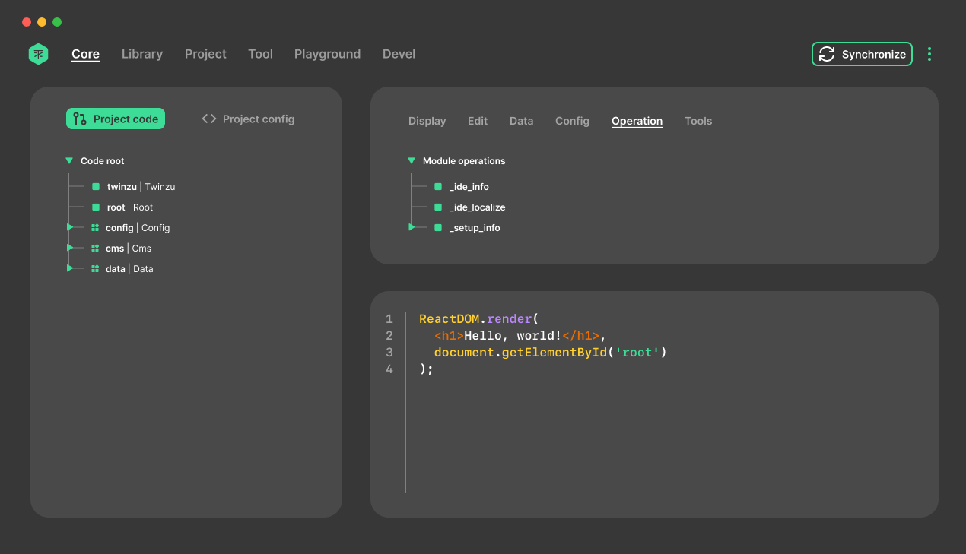The image size is (966, 554).
Task: Click the square icon beside _ide_info
Action: (438, 186)
